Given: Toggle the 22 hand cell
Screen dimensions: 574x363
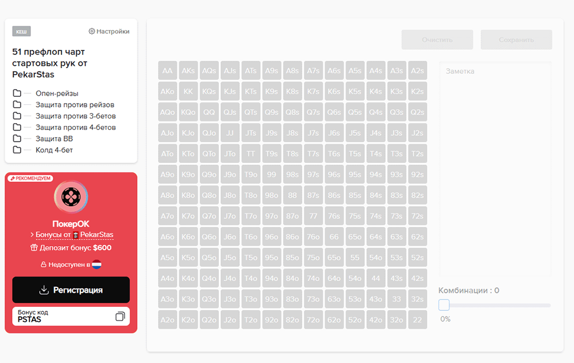Looking at the screenshot, I should 417,320.
